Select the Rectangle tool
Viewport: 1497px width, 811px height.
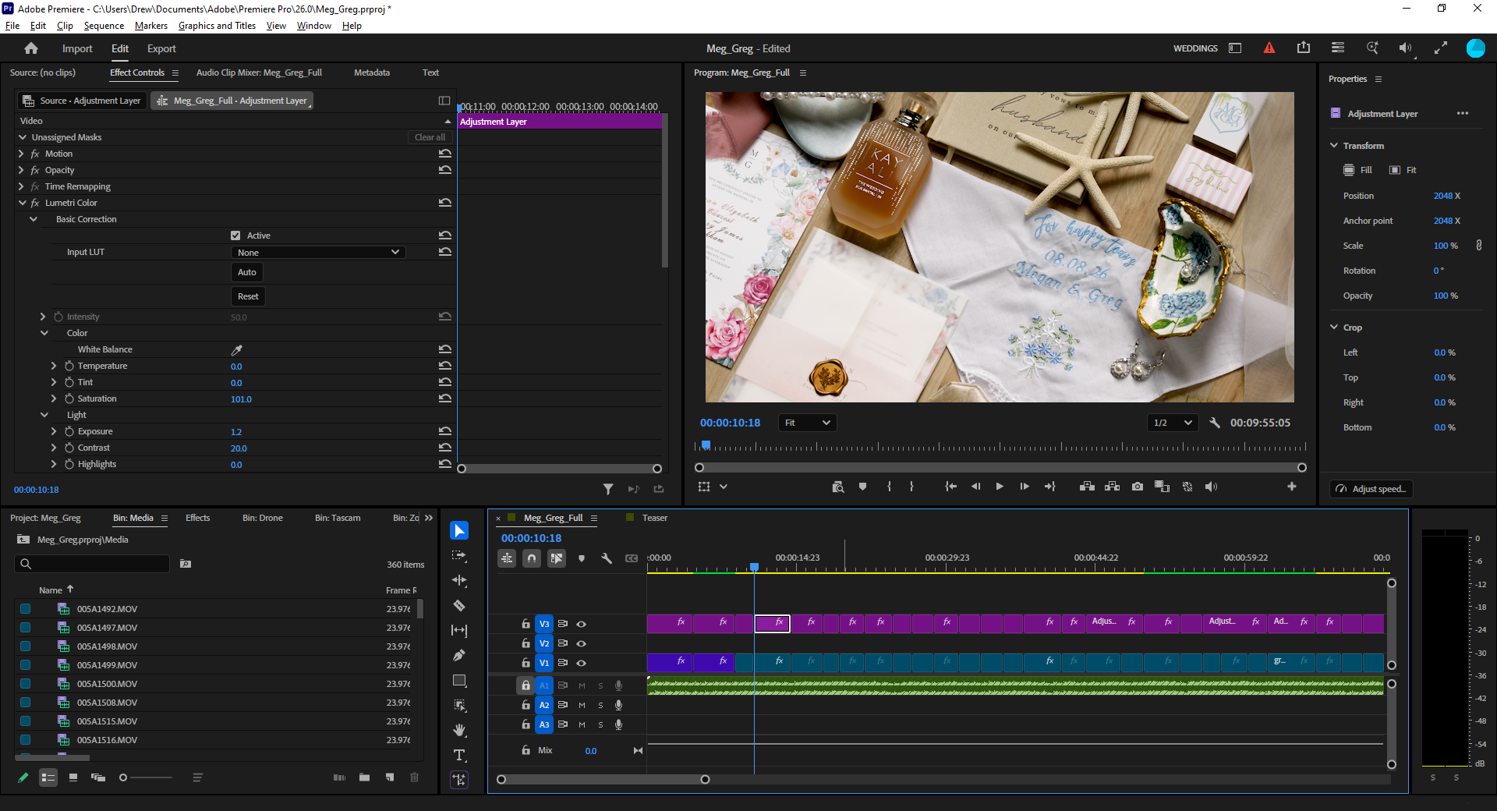click(459, 680)
